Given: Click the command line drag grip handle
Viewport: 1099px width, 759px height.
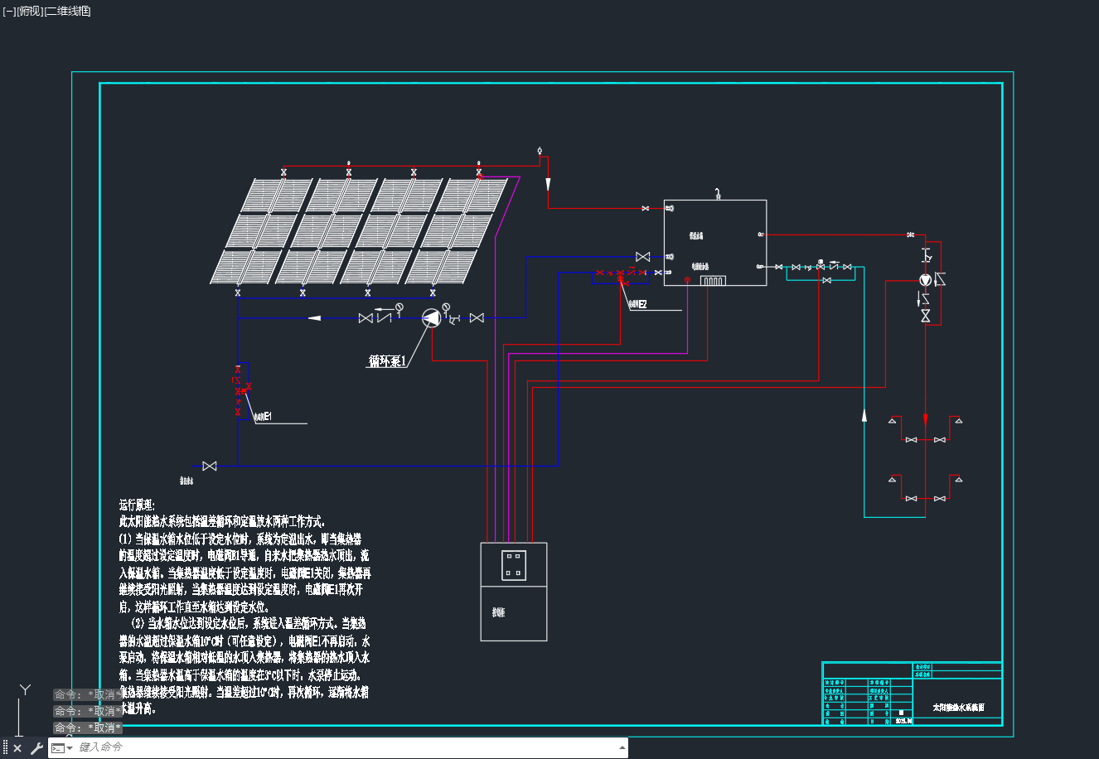Looking at the screenshot, I should [6, 748].
